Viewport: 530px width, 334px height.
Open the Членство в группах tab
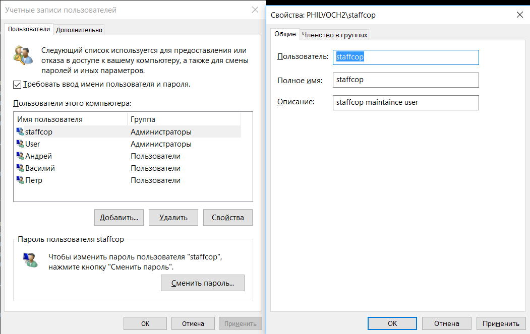(x=334, y=34)
